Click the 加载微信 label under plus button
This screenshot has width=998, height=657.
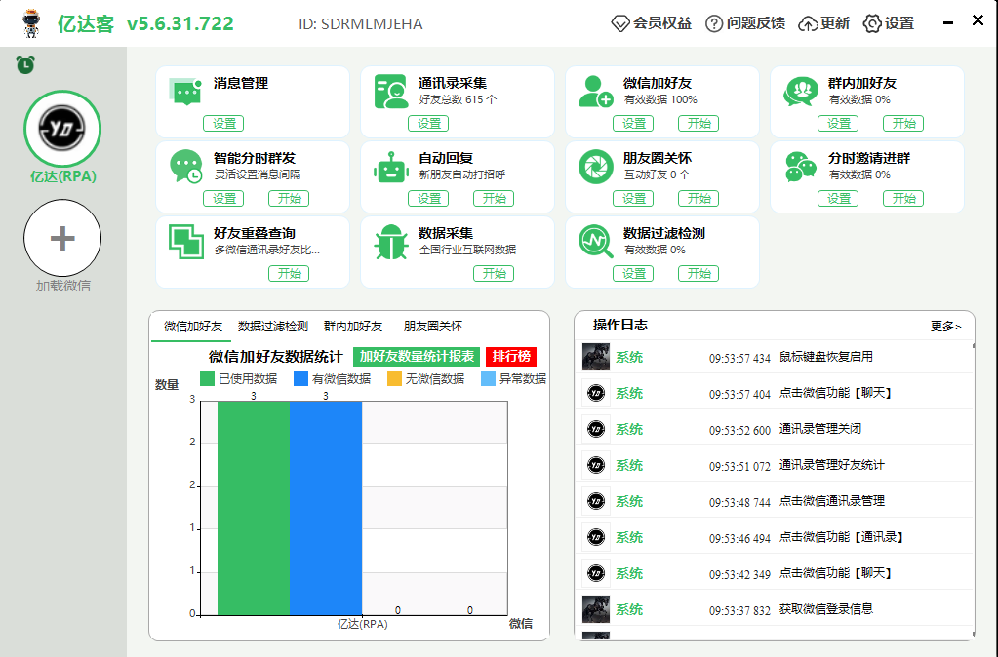[63, 287]
